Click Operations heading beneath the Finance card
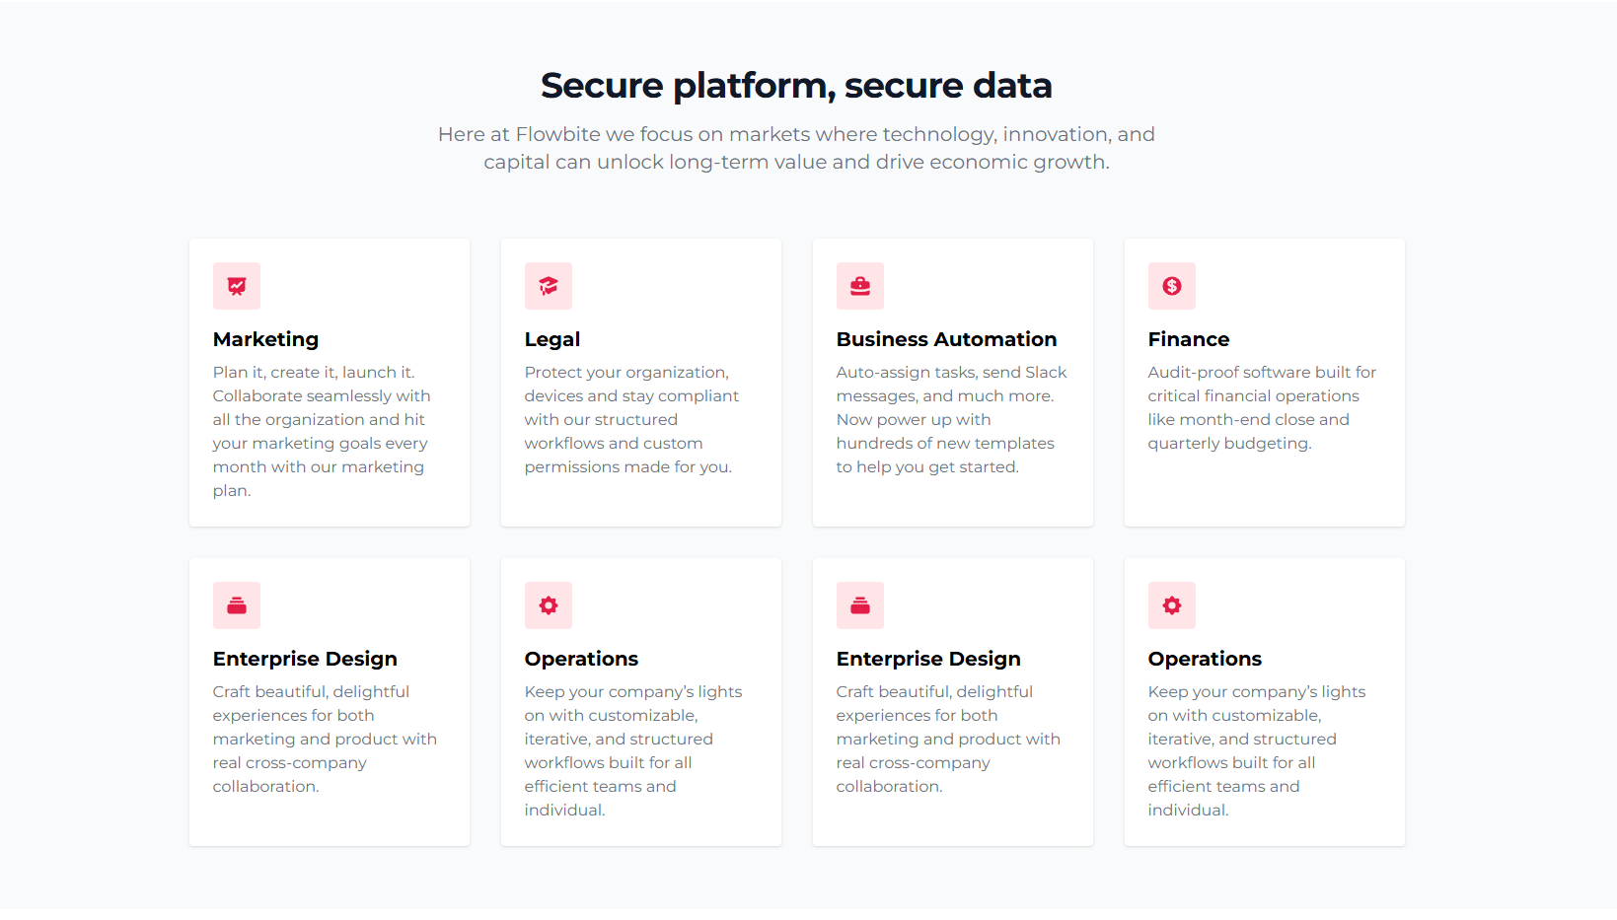Image resolution: width=1617 pixels, height=920 pixels. 1205,659
